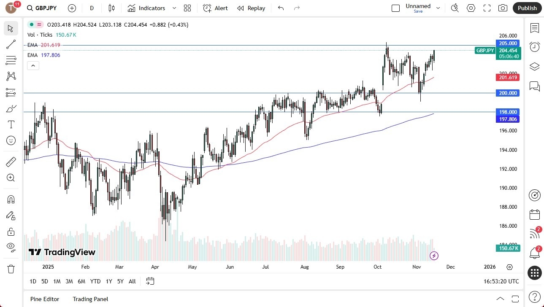Open the Object Tree layers panel

[x=534, y=66]
